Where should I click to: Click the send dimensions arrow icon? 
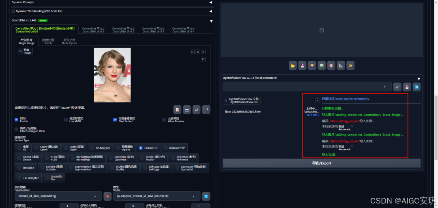click(206, 110)
